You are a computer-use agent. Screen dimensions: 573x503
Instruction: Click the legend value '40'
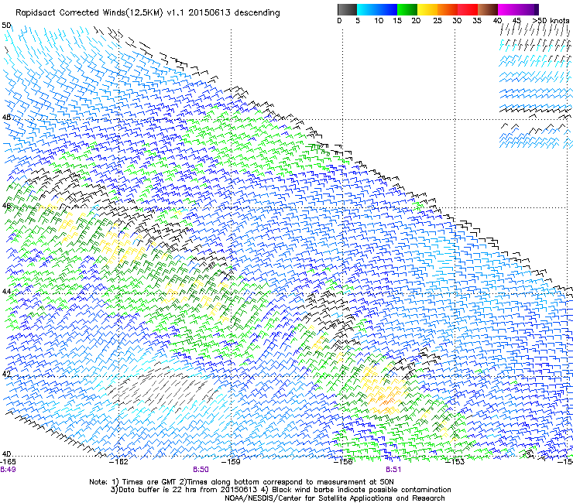pyautogui.click(x=497, y=21)
